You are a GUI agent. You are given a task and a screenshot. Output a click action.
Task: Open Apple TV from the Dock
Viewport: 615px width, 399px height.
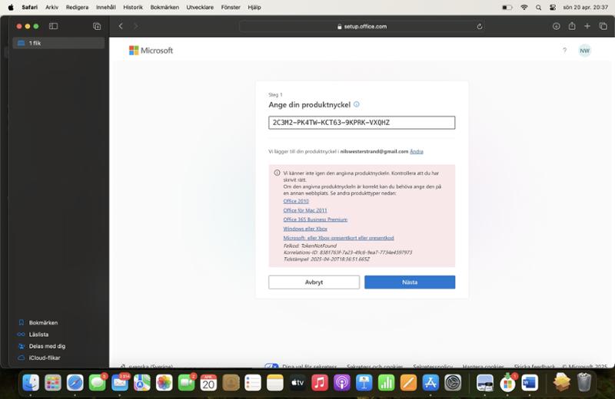[x=298, y=383]
